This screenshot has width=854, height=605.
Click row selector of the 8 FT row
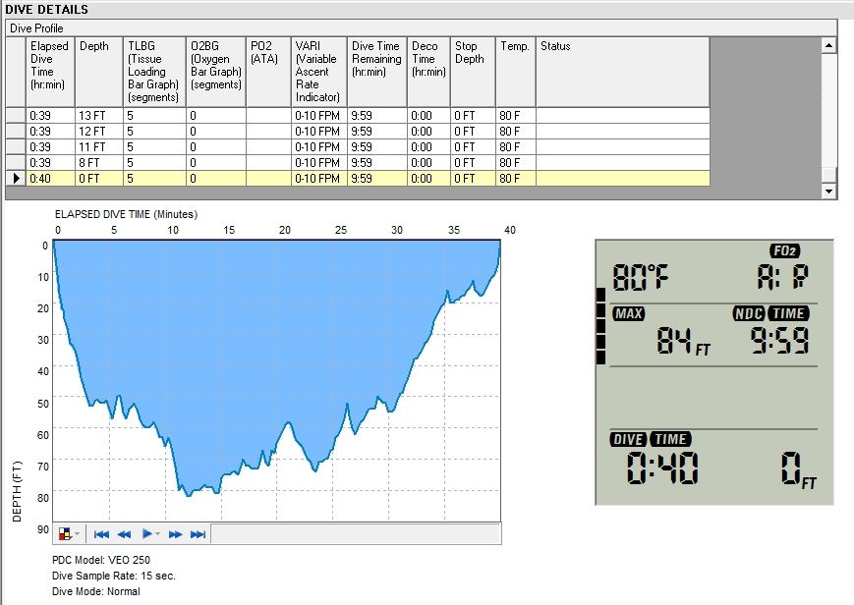coord(16,163)
